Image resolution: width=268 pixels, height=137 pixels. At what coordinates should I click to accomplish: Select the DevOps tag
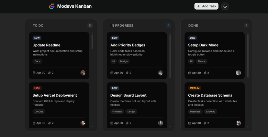coord(39,112)
